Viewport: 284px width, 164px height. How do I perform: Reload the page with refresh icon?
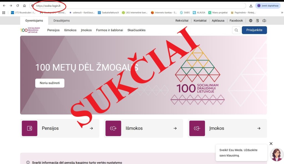click(x=17, y=6)
